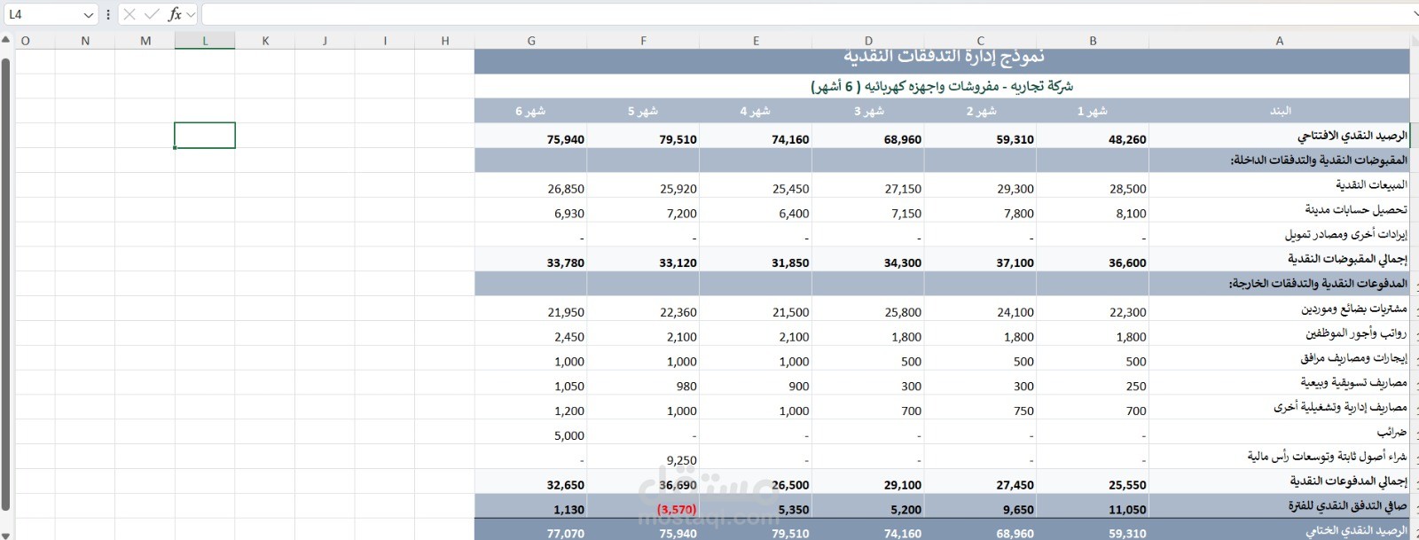The image size is (1419, 540).
Task: Expand the formula bar with the far-right chevron
Action: (x=1415, y=14)
